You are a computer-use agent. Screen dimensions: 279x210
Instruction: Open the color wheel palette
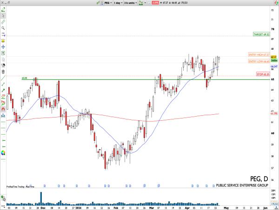pos(3,153)
